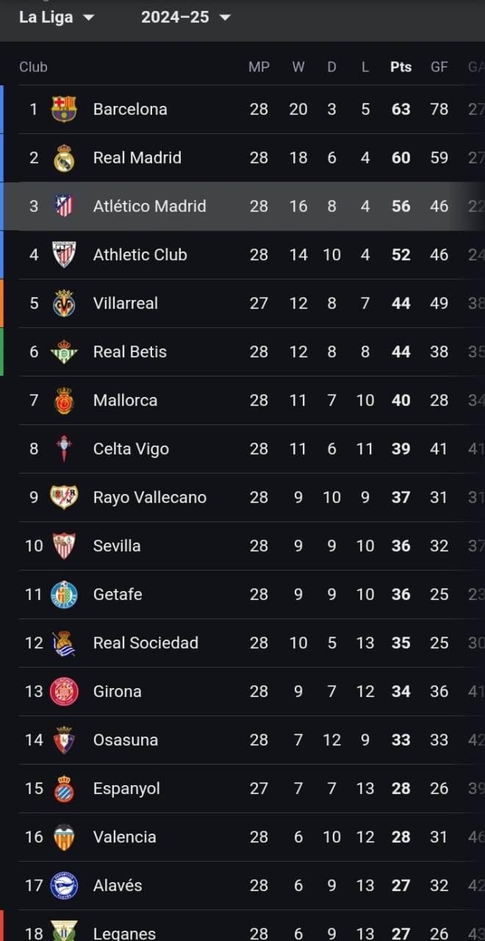This screenshot has height=941, width=485.
Task: Click the Real Betis crest icon
Action: pyautogui.click(x=64, y=351)
